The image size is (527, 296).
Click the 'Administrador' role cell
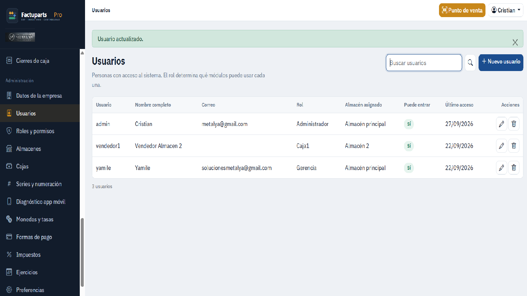coord(312,124)
